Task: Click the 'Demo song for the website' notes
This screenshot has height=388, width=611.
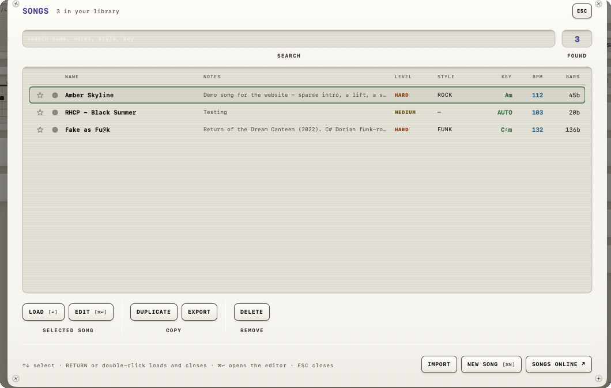Action: (295, 95)
